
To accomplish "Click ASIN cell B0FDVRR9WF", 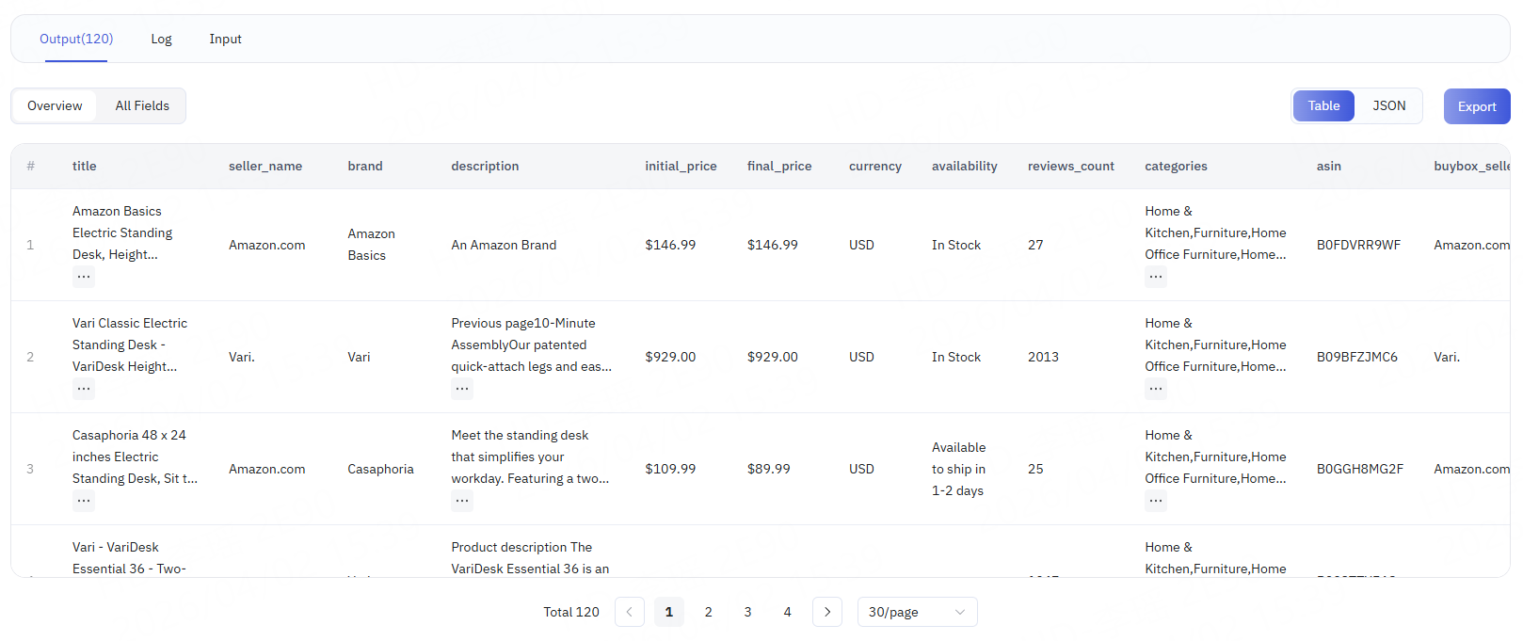I will point(1358,245).
